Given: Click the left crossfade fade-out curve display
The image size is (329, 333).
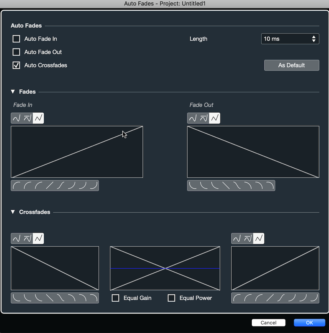Looking at the screenshot, I should [x=55, y=268].
